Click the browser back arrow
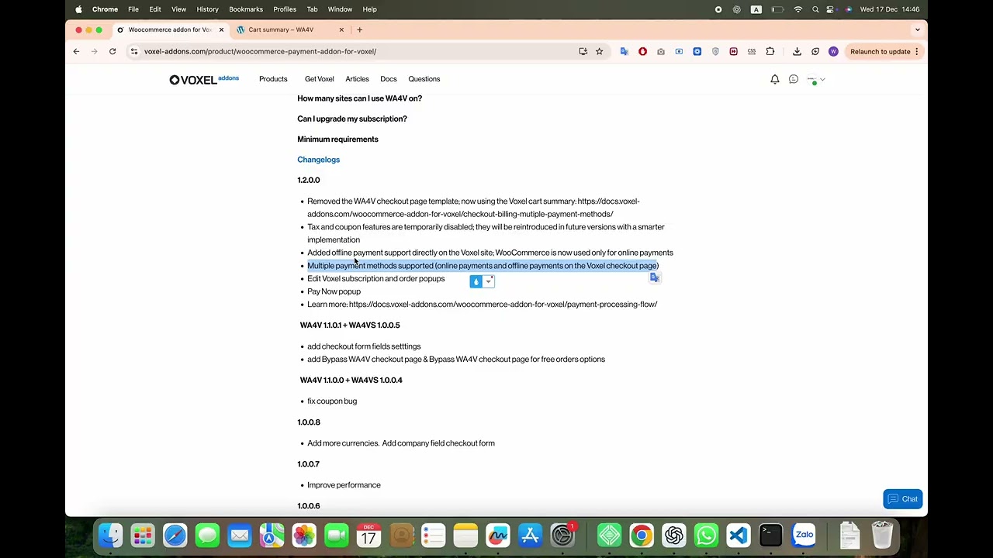Image resolution: width=993 pixels, height=558 pixels. click(76, 51)
